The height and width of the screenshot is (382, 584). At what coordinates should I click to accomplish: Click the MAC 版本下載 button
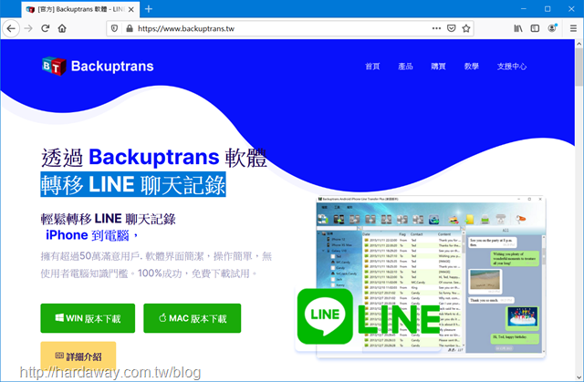[x=193, y=318]
